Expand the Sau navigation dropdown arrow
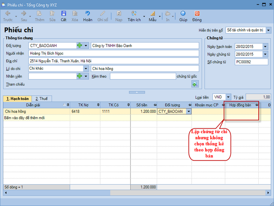 pos(30,16)
